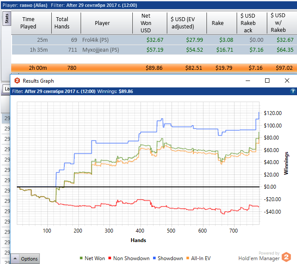Click hands count 69 for Frol4ik
Screen dimensions: 297x264
click(x=74, y=40)
